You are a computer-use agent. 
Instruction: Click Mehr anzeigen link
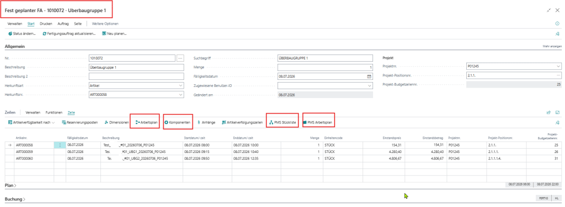pyautogui.click(x=552, y=47)
